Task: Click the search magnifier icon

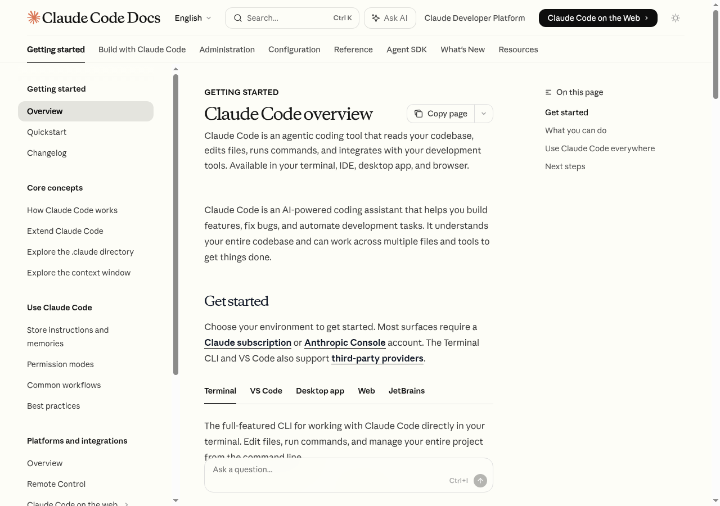Action: [238, 18]
